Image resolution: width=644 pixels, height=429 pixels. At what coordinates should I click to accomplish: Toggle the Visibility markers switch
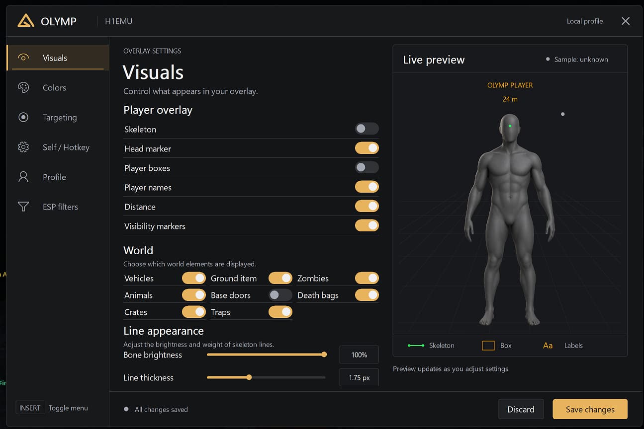pos(367,225)
